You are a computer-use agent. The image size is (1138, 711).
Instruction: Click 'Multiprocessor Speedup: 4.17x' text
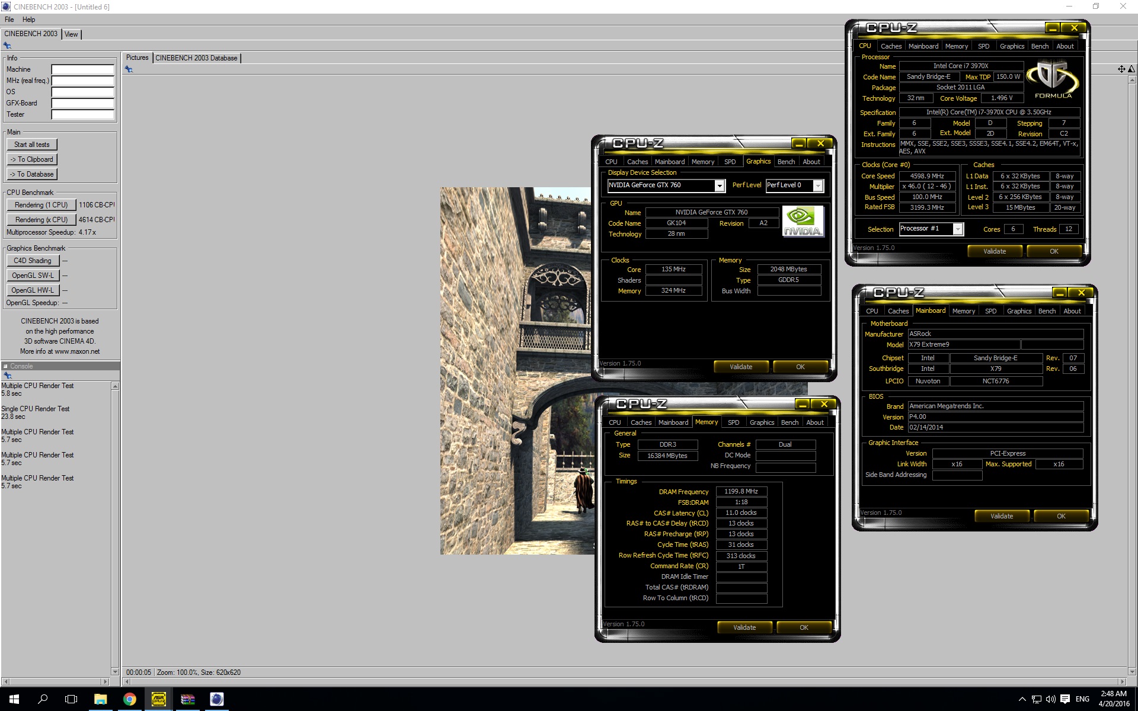[x=51, y=232]
